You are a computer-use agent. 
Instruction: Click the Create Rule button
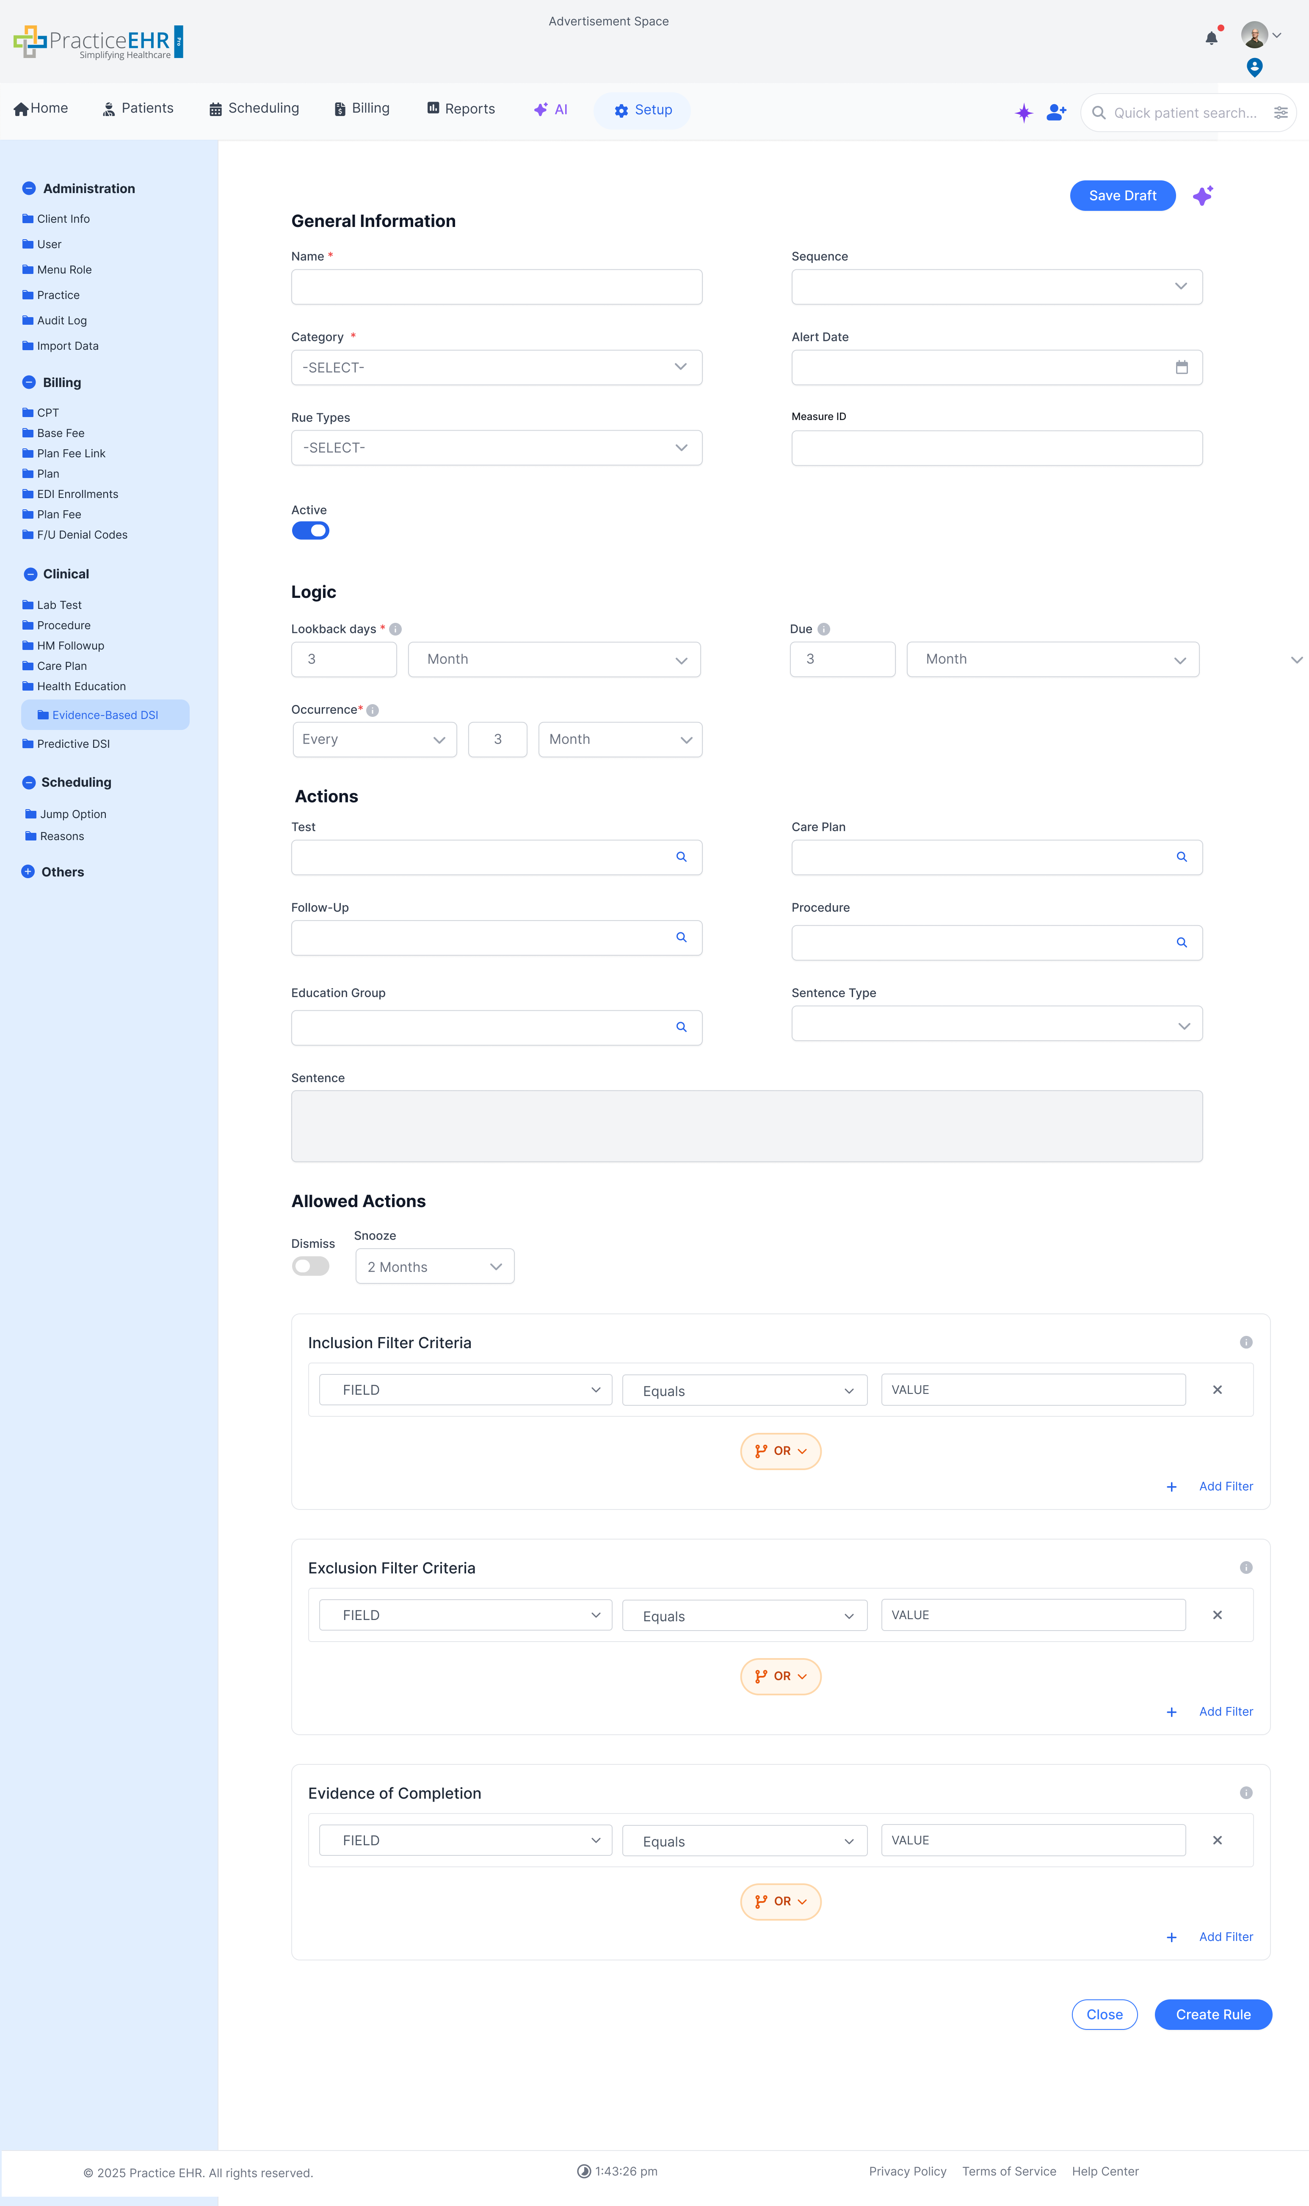[1213, 2014]
